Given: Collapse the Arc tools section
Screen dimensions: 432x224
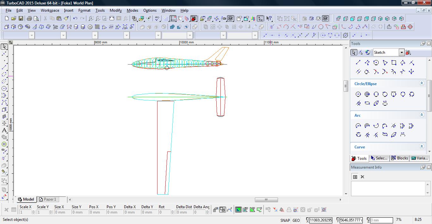Looking at the screenshot, I should click(x=422, y=115).
